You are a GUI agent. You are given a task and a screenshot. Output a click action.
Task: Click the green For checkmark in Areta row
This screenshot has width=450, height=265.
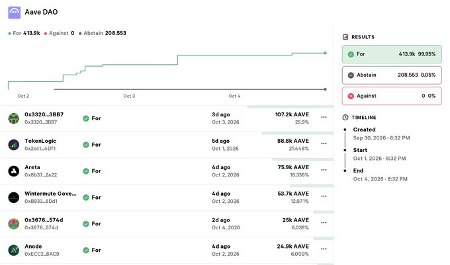86,171
